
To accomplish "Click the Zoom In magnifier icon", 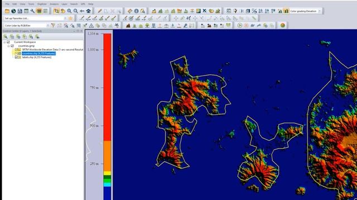I will point(69,11).
